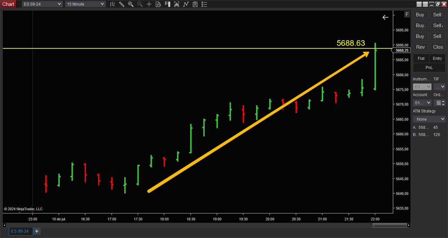Open the ES 09-24 instrument selector

point(42,4)
